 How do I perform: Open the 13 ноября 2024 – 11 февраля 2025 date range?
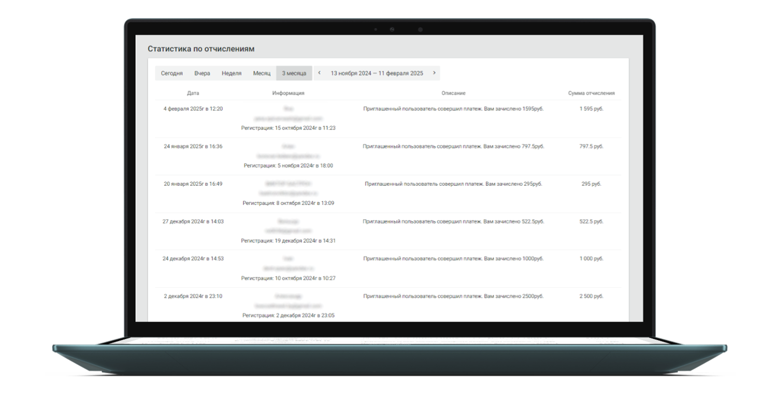click(x=377, y=73)
